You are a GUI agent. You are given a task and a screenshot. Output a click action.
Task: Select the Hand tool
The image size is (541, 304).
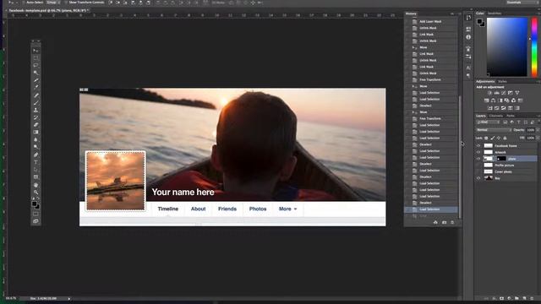pos(36,185)
